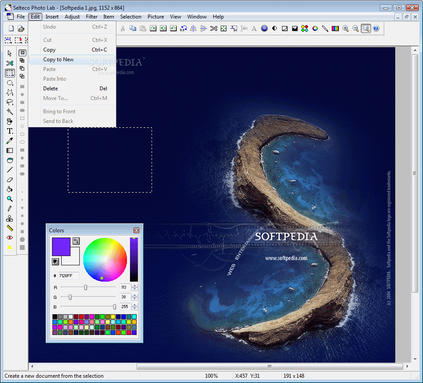The height and width of the screenshot is (383, 423).
Task: Open the File menu
Action: 21,17
